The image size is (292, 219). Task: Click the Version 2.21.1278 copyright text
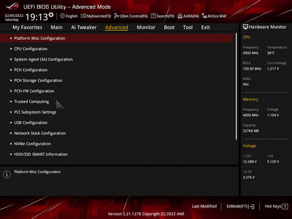point(146,214)
